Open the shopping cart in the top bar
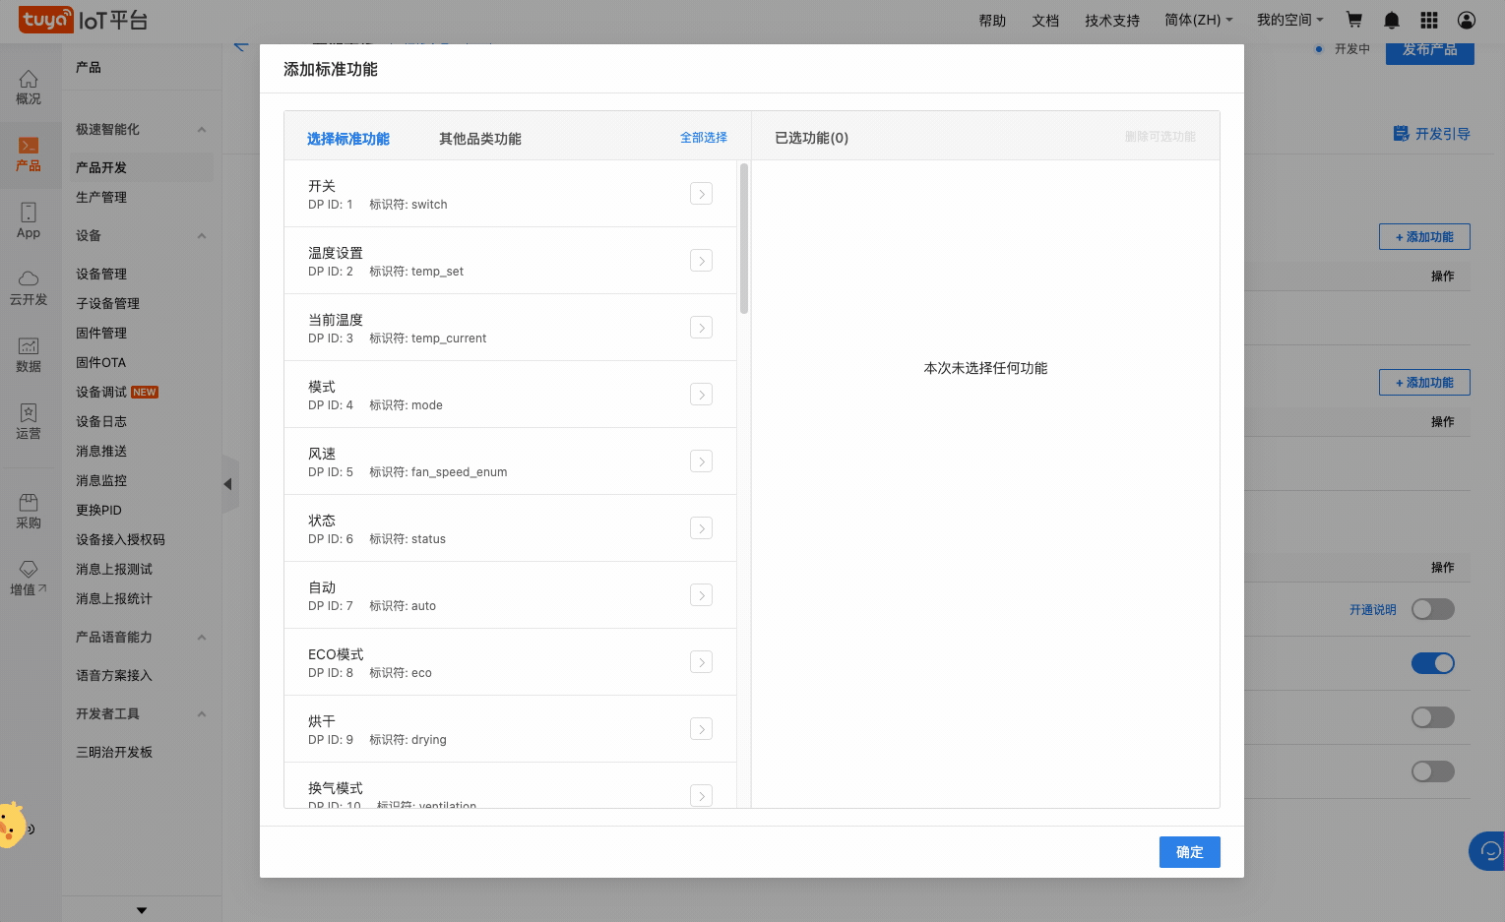The image size is (1505, 922). [1353, 20]
